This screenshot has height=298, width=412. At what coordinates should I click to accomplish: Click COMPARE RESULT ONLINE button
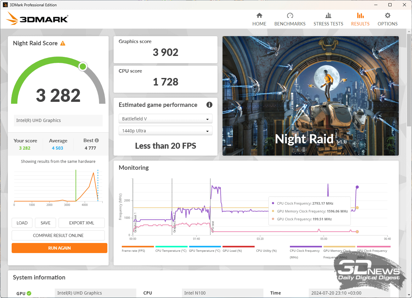click(58, 235)
